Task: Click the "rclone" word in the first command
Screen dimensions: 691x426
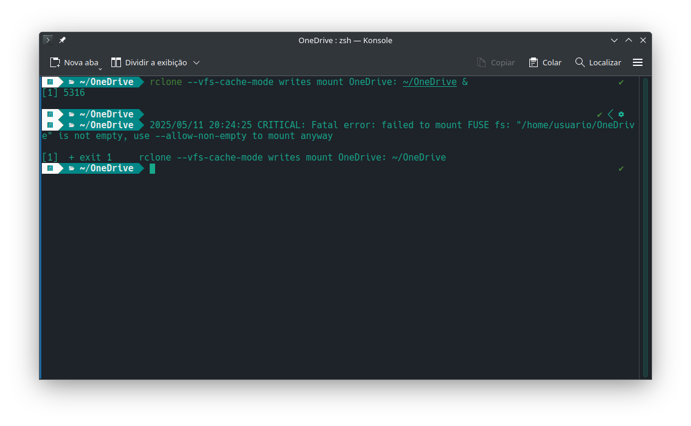Action: (x=166, y=82)
